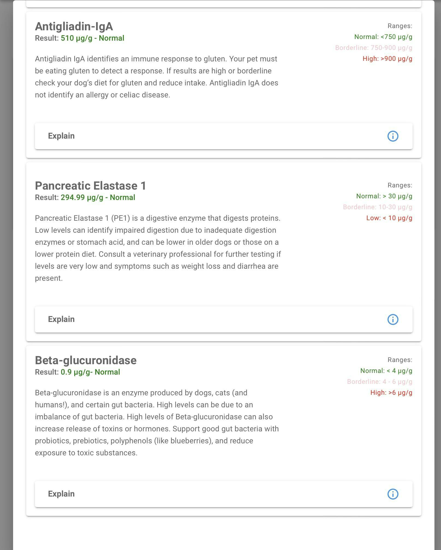Click the 510 µg/g - Normal result
441x550 pixels.
click(92, 38)
